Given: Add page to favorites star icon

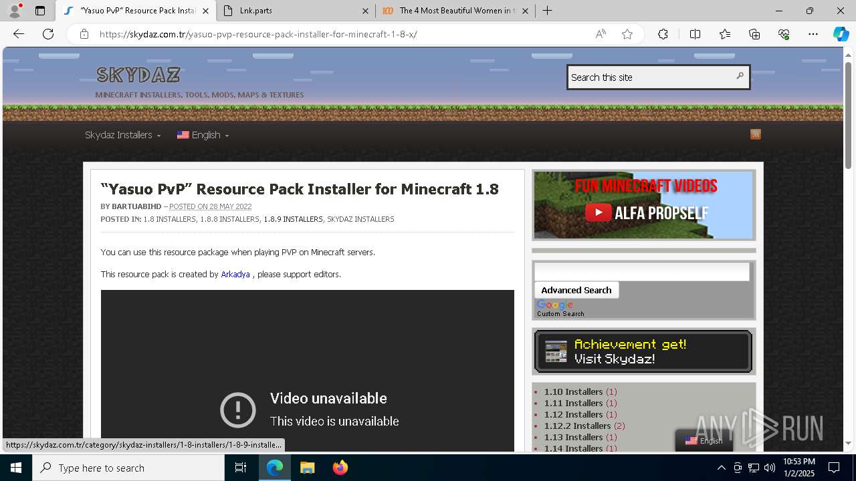Looking at the screenshot, I should (627, 34).
